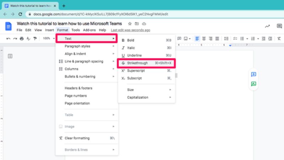284x160 pixels.
Task: Click the Move to folder icon
Action: point(137,24)
